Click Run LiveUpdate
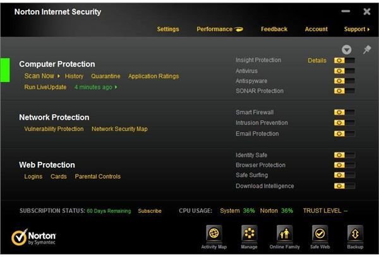The image size is (379, 257). click(x=45, y=87)
